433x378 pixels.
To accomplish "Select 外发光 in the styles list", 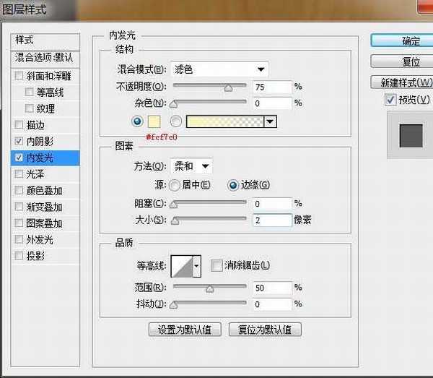I will tap(40, 240).
